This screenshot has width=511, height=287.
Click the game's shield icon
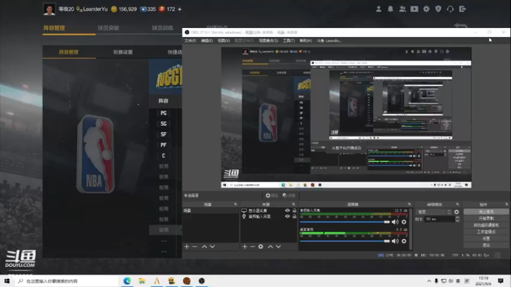click(x=438, y=9)
